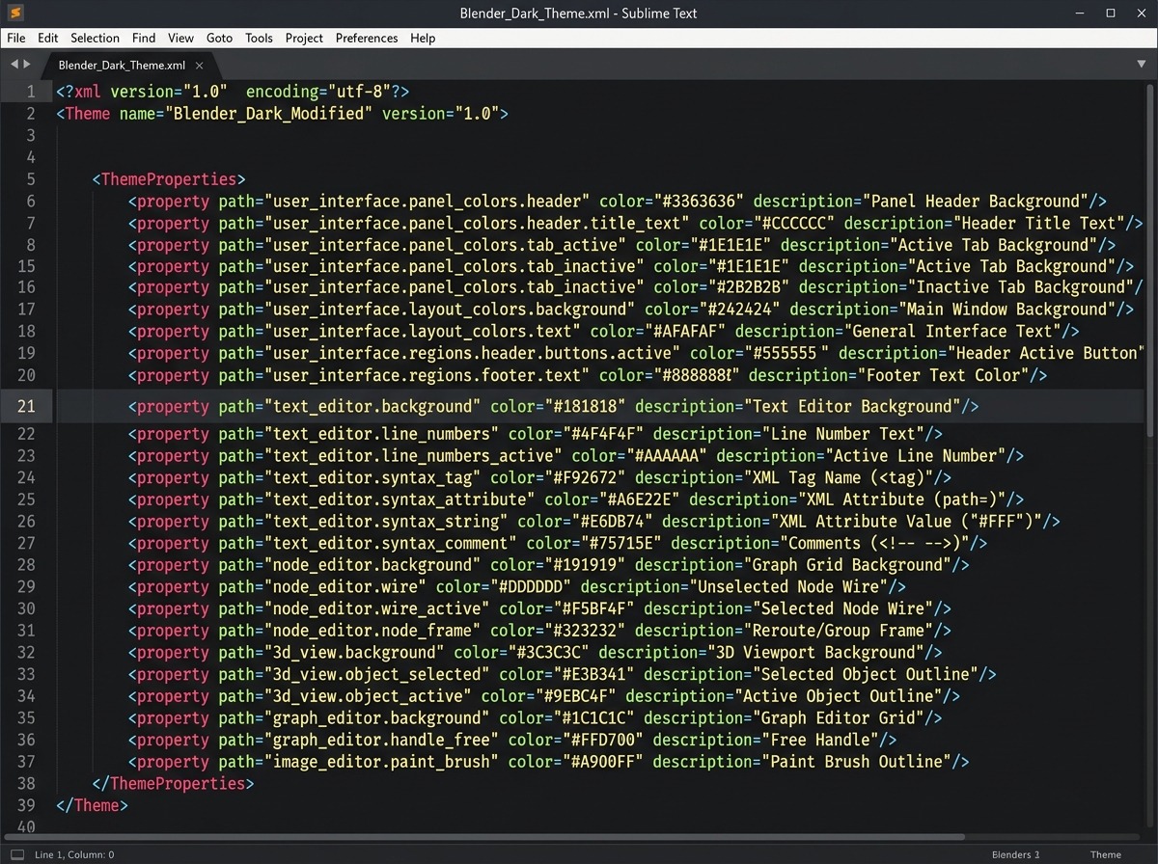Click line number 38 in the gutter
Screen dimensions: 1158x864
(x=25, y=784)
